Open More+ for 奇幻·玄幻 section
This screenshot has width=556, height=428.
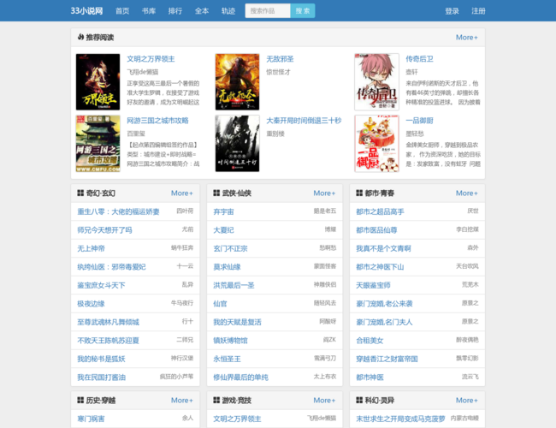[x=182, y=193]
